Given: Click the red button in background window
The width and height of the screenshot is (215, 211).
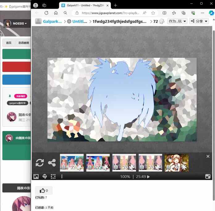Looking at the screenshot, I should (16, 67).
